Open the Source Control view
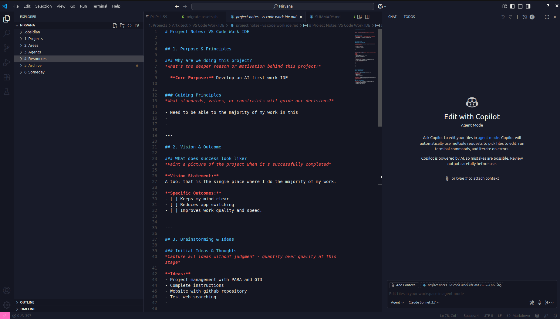The height and width of the screenshot is (319, 560). click(x=7, y=48)
